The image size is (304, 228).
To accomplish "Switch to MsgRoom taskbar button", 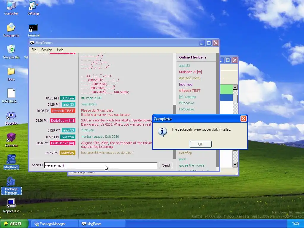I will 102,224.
